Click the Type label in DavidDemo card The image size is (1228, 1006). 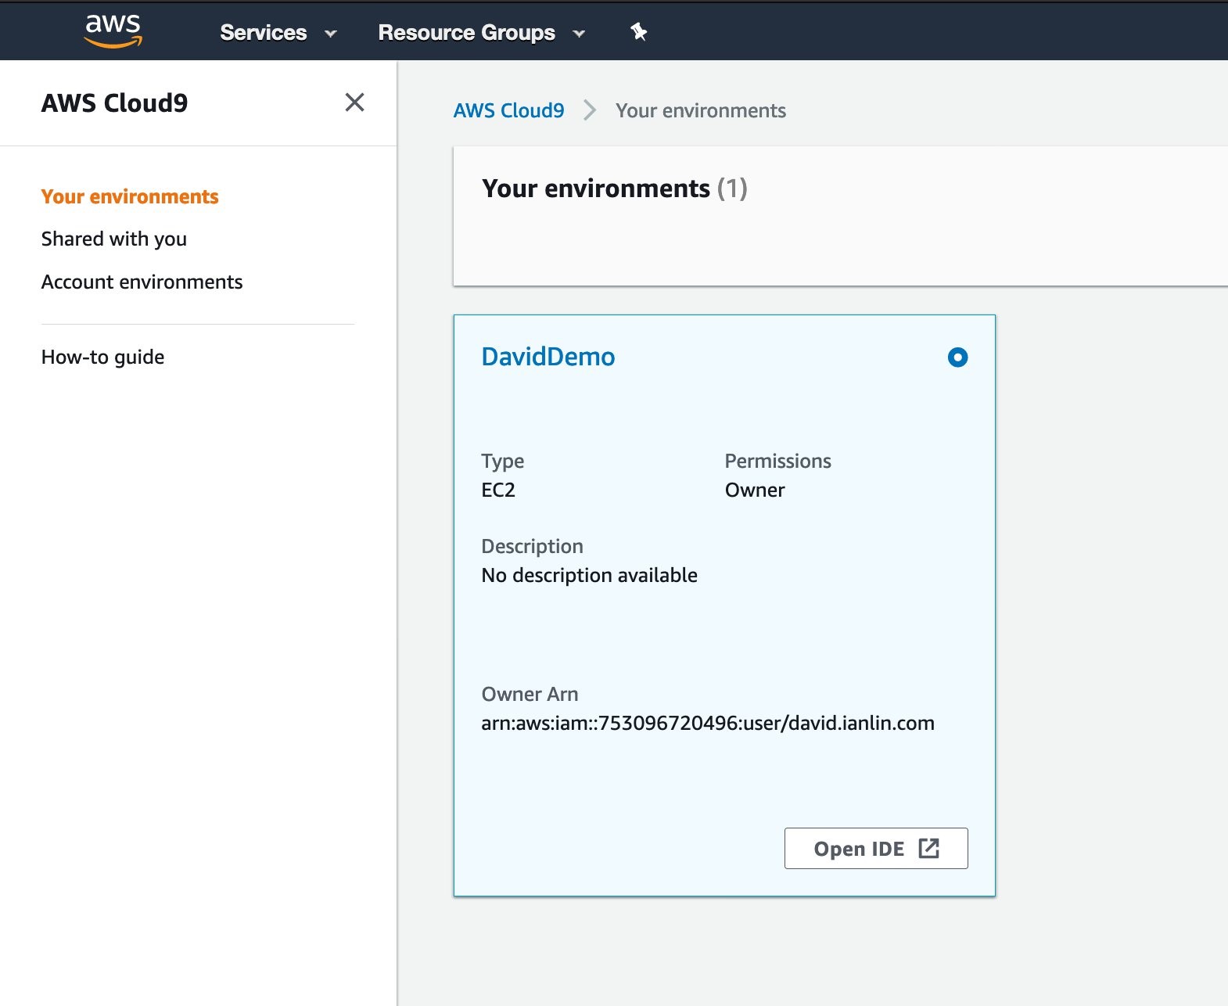tap(503, 461)
